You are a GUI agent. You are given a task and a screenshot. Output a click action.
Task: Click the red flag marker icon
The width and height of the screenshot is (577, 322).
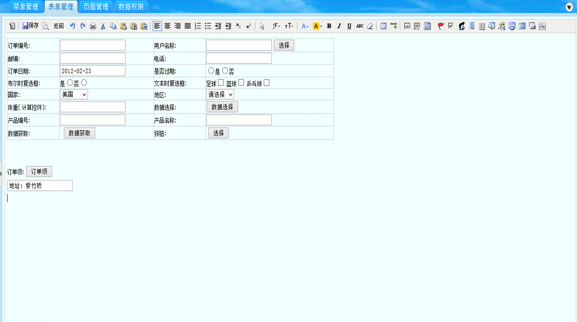click(440, 26)
